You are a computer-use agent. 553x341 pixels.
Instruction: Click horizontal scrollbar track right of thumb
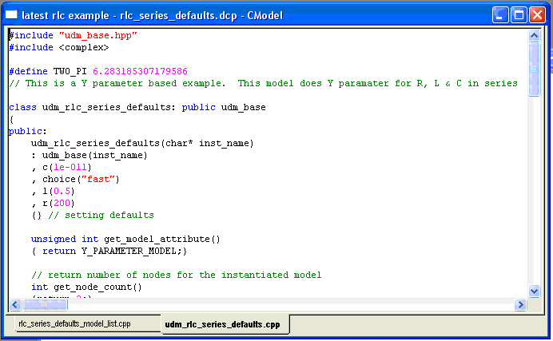pyautogui.click(x=280, y=304)
